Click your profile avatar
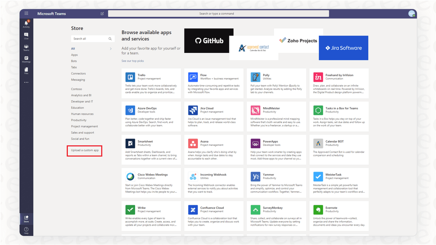This screenshot has width=436, height=245. click(x=412, y=13)
